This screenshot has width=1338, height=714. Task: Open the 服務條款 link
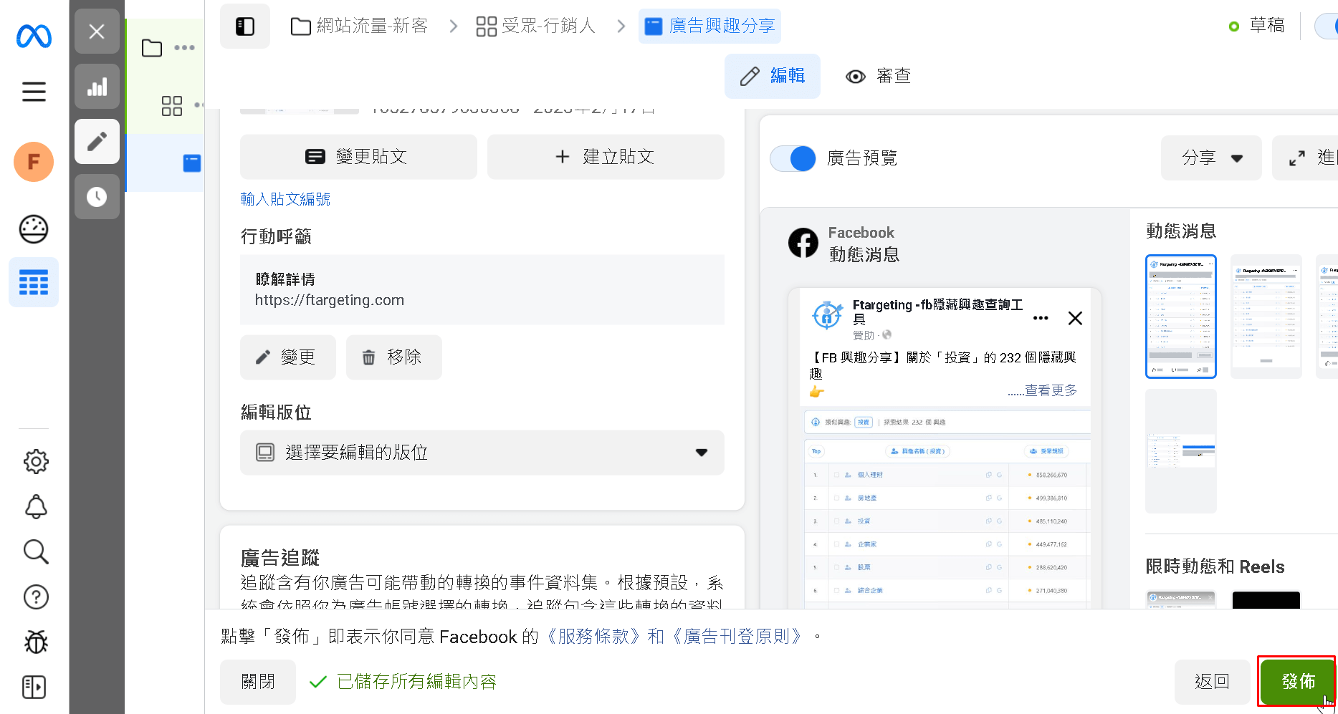tap(593, 637)
